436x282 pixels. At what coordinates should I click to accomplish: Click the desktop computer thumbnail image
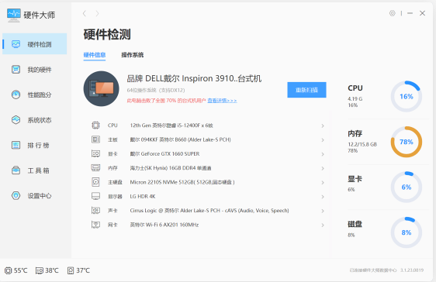click(101, 88)
